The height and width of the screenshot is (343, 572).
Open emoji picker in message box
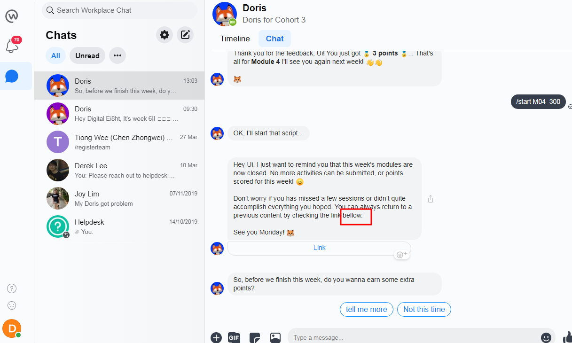[546, 337]
